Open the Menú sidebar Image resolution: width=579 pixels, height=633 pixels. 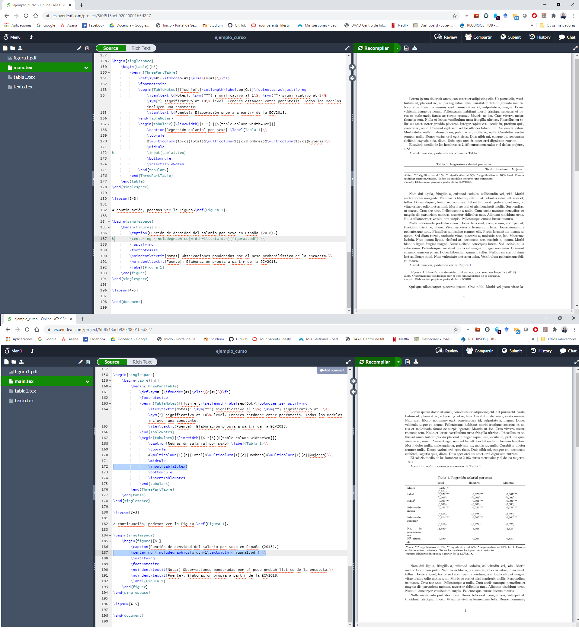click(x=13, y=37)
